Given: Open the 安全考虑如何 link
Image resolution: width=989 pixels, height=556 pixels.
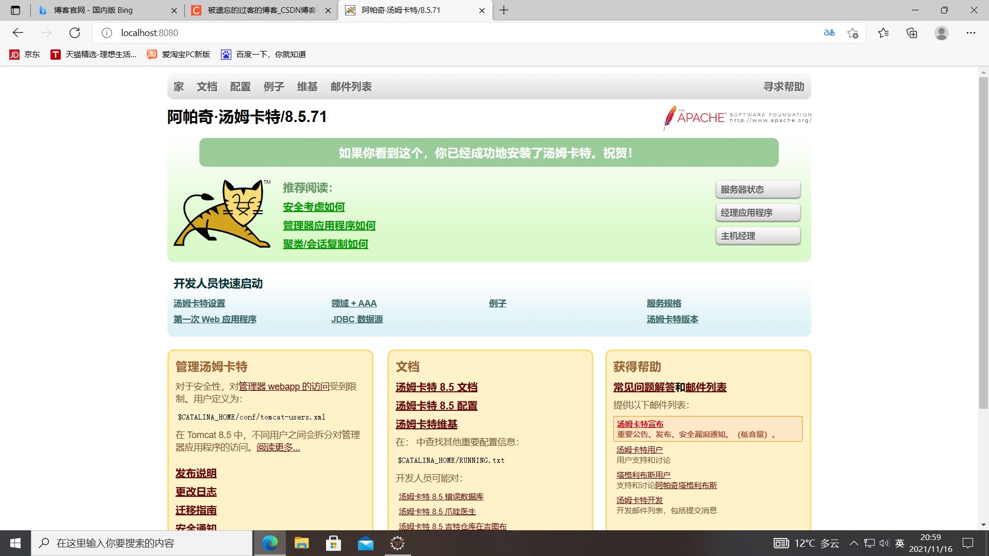Looking at the screenshot, I should click(314, 207).
